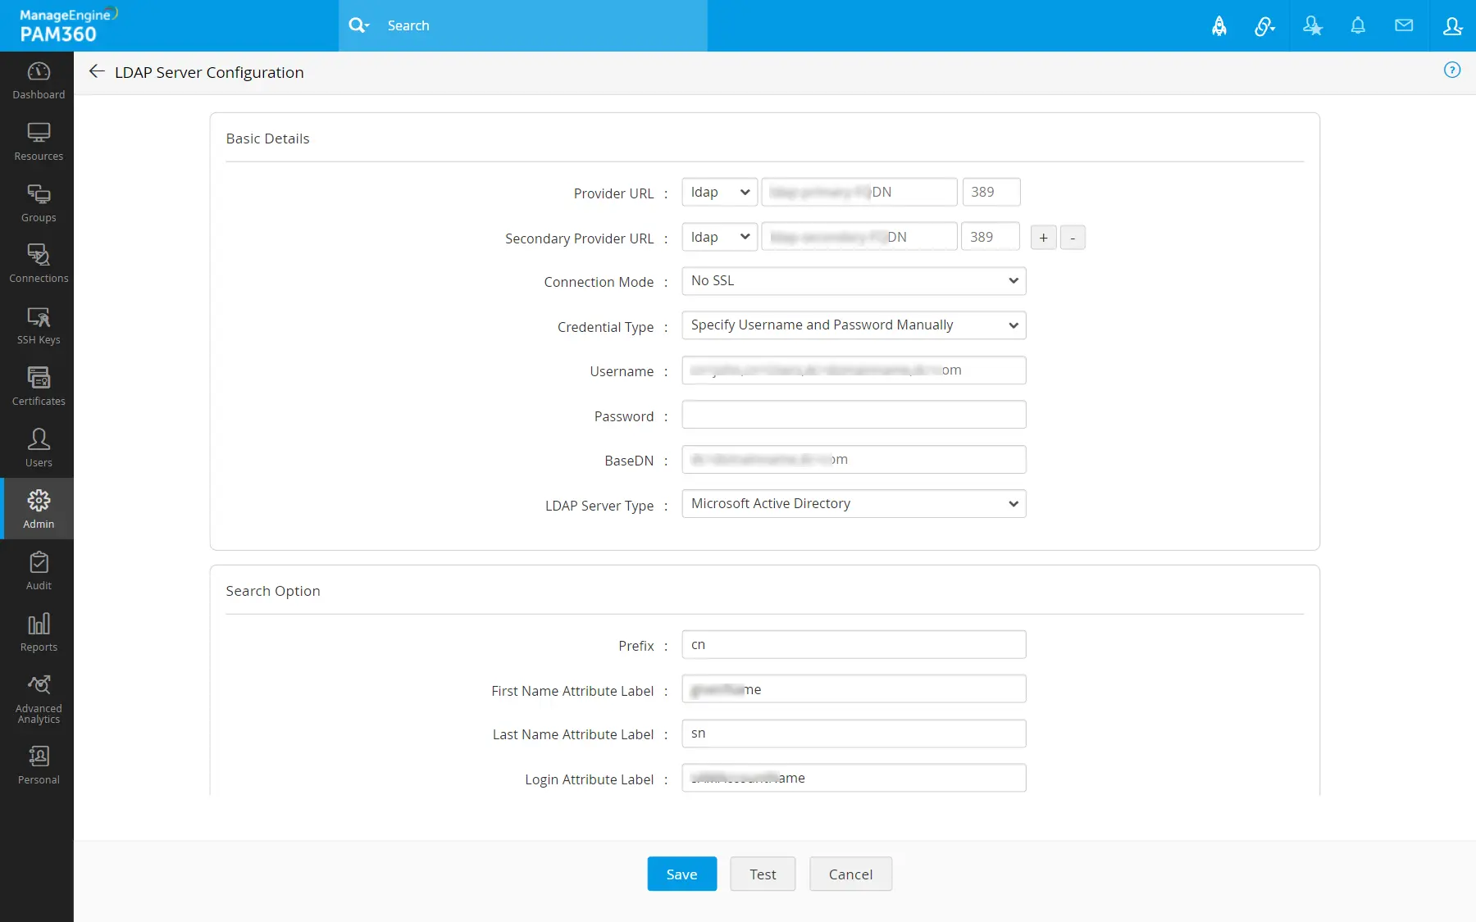The image size is (1476, 922).
Task: Open the Resources section
Action: pyautogui.click(x=38, y=141)
